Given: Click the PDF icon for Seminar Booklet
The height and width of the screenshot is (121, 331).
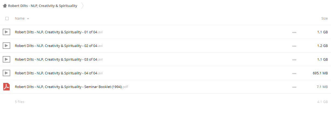Looking at the screenshot, I should 6,87.
